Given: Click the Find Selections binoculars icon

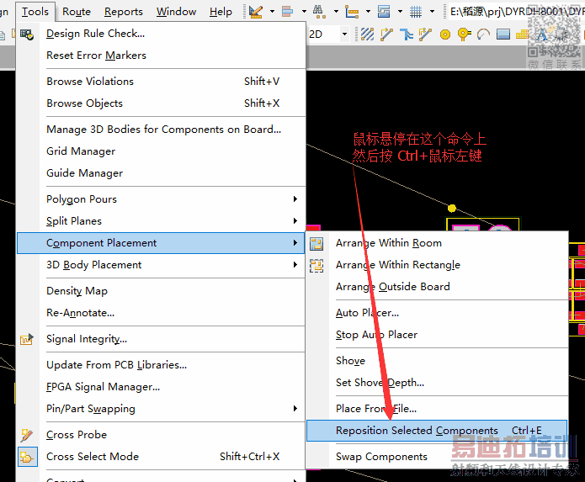Looking at the screenshot, I should click(319, 12).
